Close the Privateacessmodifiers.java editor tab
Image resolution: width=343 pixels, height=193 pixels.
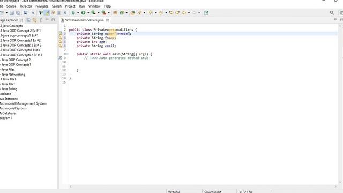pos(107,20)
